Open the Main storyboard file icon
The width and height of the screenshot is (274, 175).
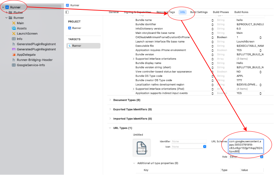14,23
